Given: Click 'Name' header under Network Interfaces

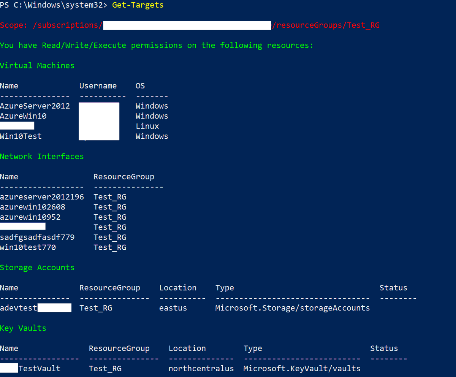Looking at the screenshot, I should 9,177.
